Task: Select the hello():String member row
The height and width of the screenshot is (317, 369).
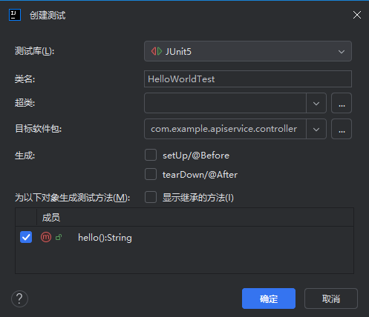Action: coord(184,237)
